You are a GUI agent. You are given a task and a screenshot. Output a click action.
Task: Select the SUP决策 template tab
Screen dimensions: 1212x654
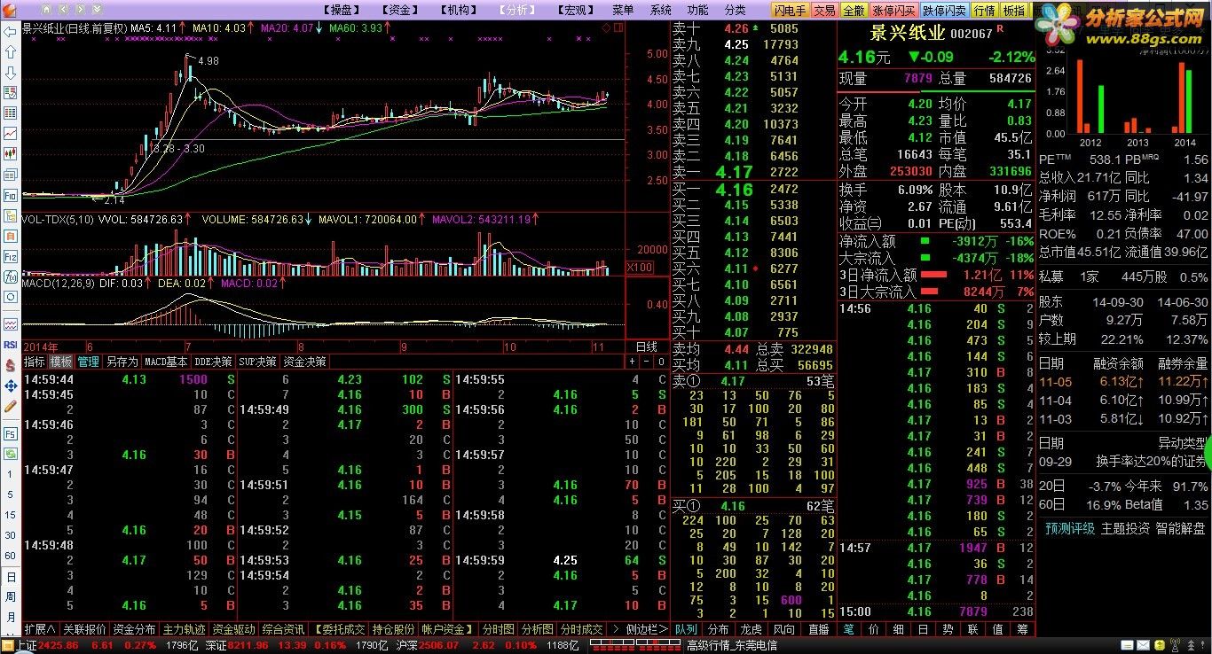257,362
